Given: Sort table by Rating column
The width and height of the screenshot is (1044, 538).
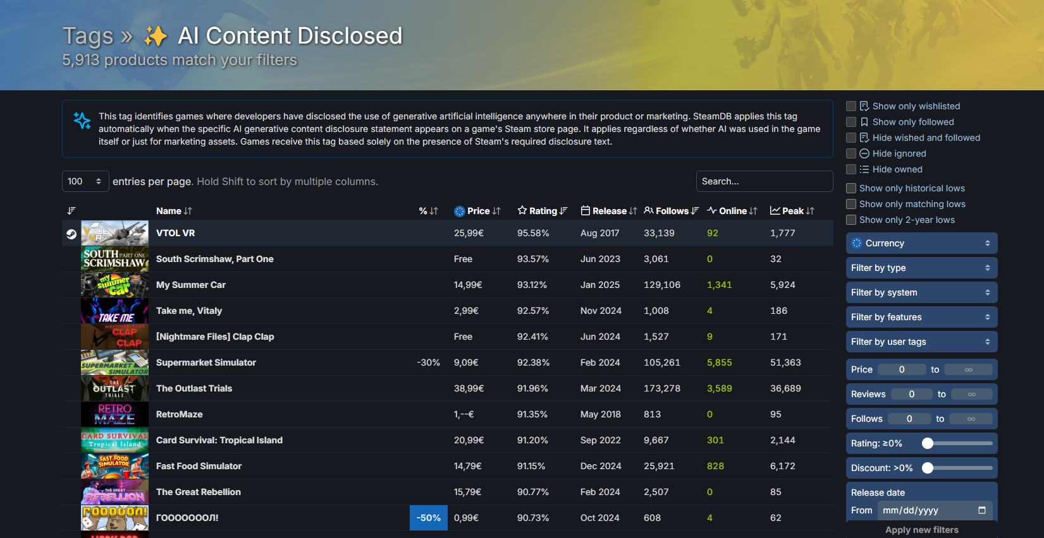Looking at the screenshot, I should click(543, 211).
